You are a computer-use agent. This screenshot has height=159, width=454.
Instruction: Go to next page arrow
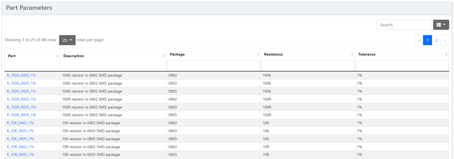445,40
